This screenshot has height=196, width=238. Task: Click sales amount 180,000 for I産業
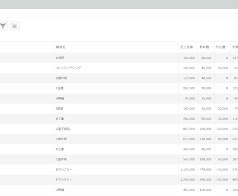[x=189, y=108]
